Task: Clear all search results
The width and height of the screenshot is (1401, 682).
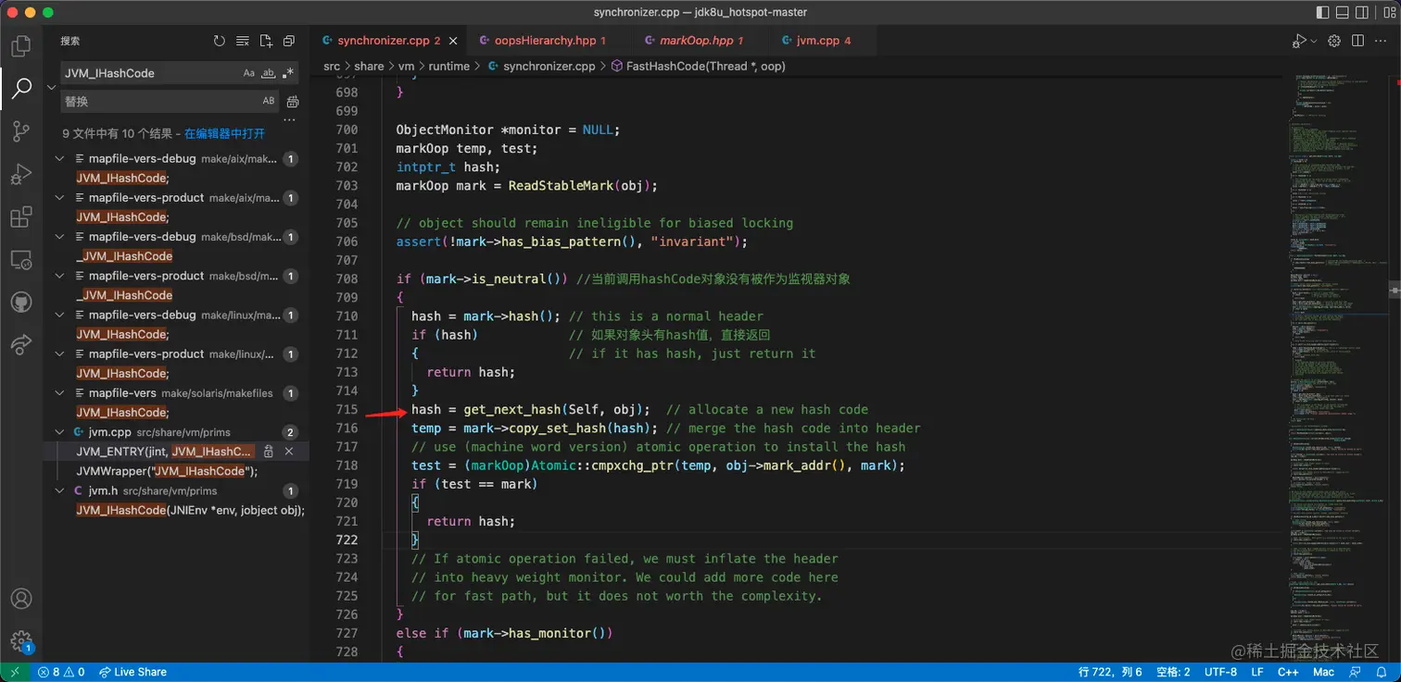Action: (242, 41)
